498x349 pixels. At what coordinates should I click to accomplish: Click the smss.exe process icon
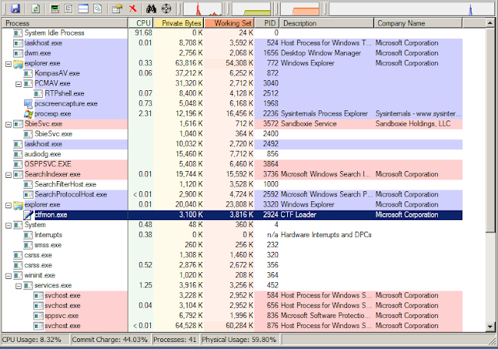[28, 245]
